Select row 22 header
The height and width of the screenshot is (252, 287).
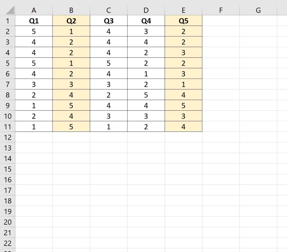click(8, 243)
